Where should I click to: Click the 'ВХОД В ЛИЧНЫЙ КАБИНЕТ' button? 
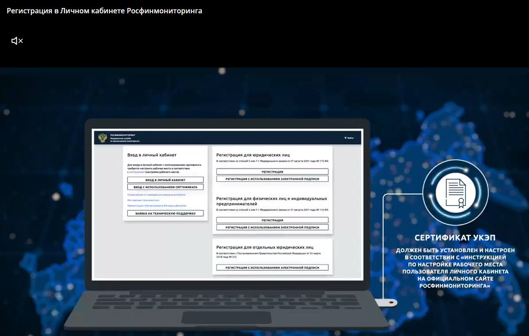coord(165,180)
